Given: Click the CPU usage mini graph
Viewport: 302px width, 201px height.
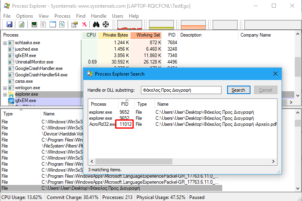Looking at the screenshot, I should coord(130,25).
